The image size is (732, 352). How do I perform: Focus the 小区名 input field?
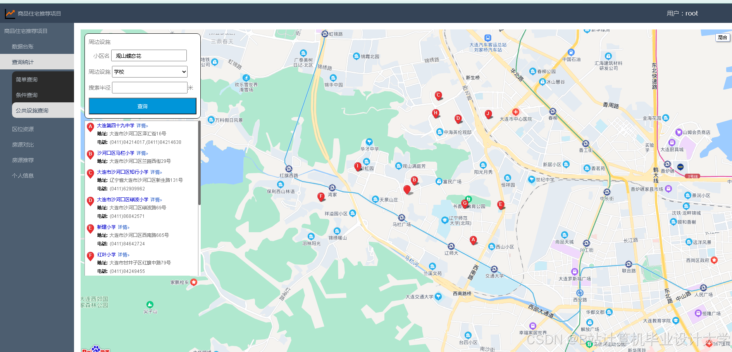click(149, 55)
